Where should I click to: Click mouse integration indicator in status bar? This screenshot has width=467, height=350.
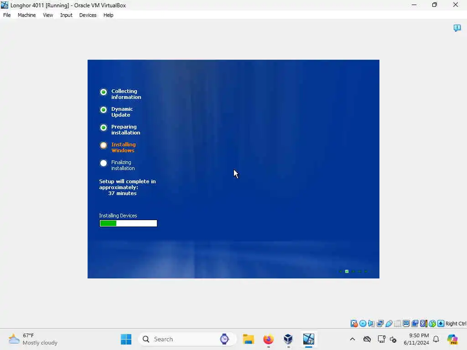pyautogui.click(x=432, y=324)
